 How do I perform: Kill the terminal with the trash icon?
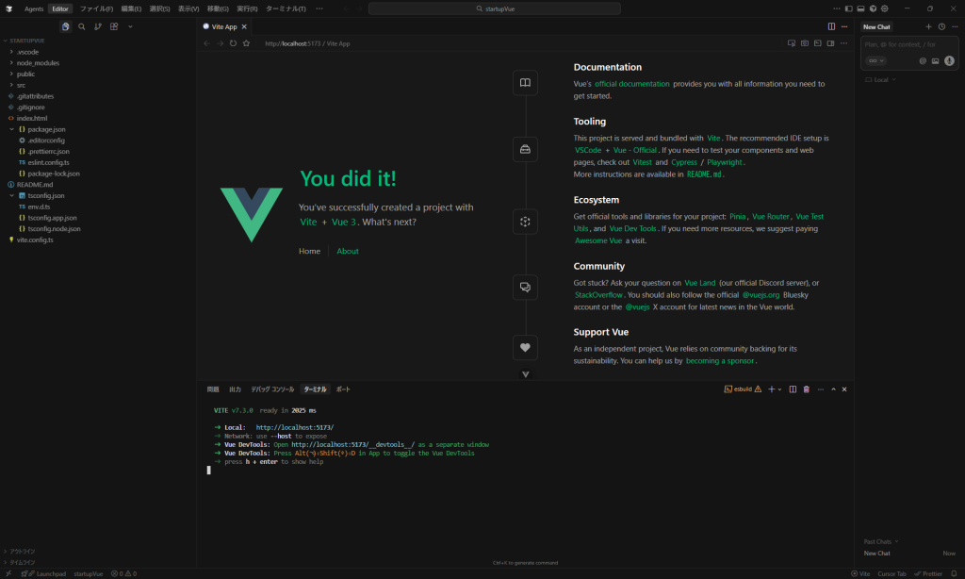[806, 389]
